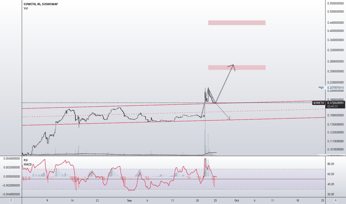The width and height of the screenshot is (346, 204).
Task: Click the 13 date label on time axis
Action: click(x=172, y=201)
